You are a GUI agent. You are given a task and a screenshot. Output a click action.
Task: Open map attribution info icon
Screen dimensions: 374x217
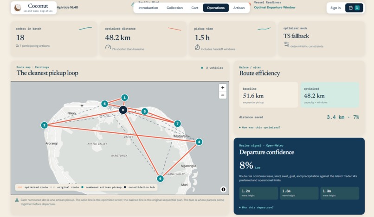click(x=223, y=189)
